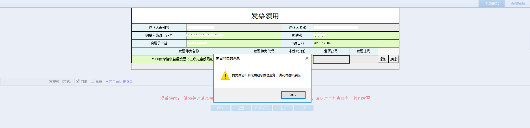Close the 来自网页的消息 dialog with X
This screenshot has height=128, width=530.
pos(307,58)
